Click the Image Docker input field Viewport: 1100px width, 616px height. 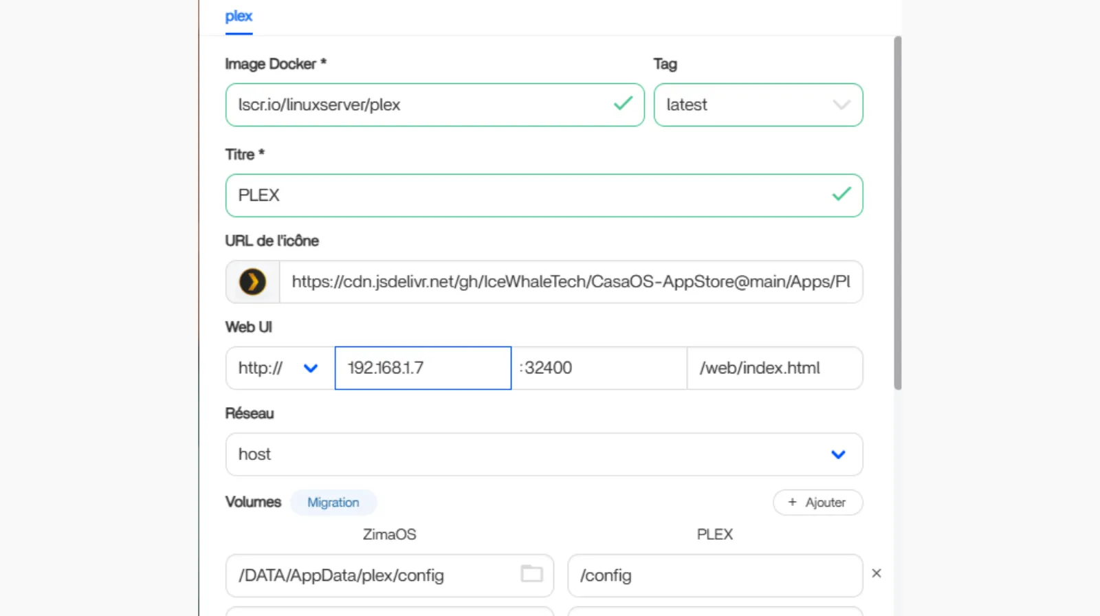pyautogui.click(x=419, y=104)
